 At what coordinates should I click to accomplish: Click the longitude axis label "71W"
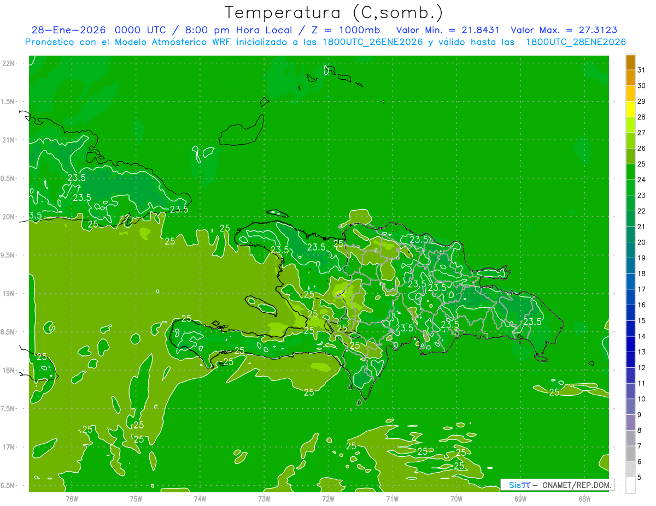(x=392, y=498)
